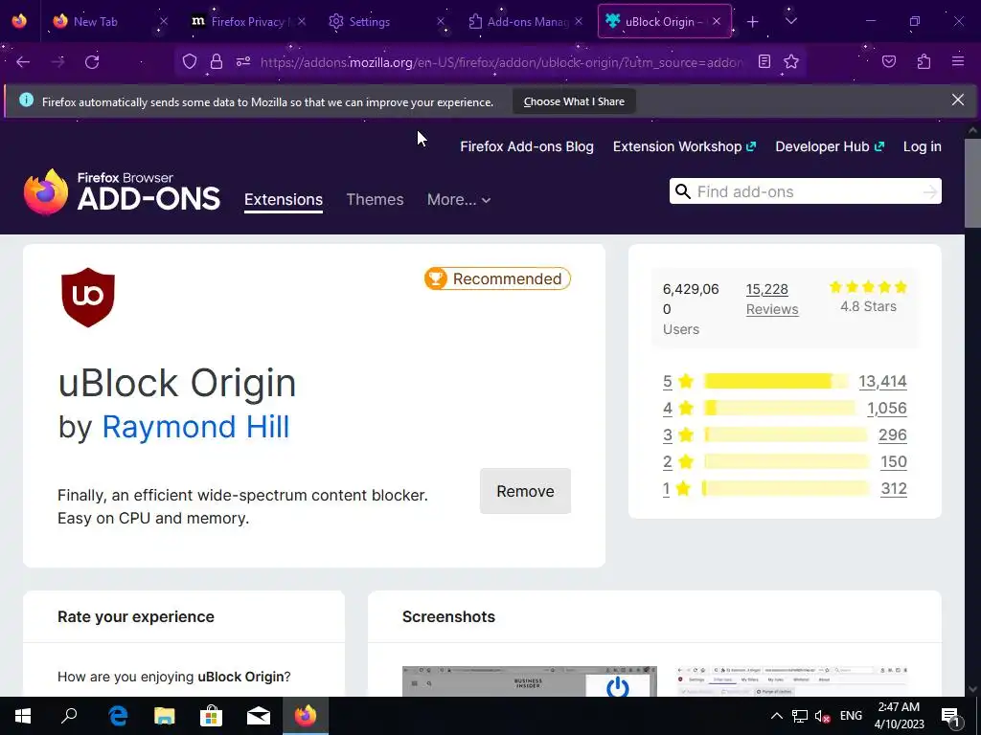Screen dimensions: 981x735
Task: Switch to the Firefox Privacy tab
Action: [247, 21]
